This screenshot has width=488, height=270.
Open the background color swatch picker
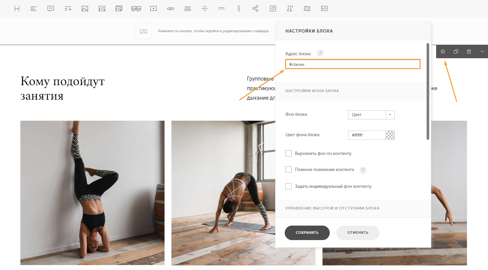point(390,135)
